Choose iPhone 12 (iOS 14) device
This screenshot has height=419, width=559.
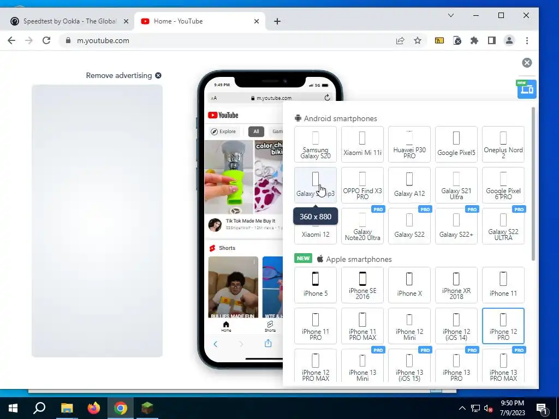[456, 326]
